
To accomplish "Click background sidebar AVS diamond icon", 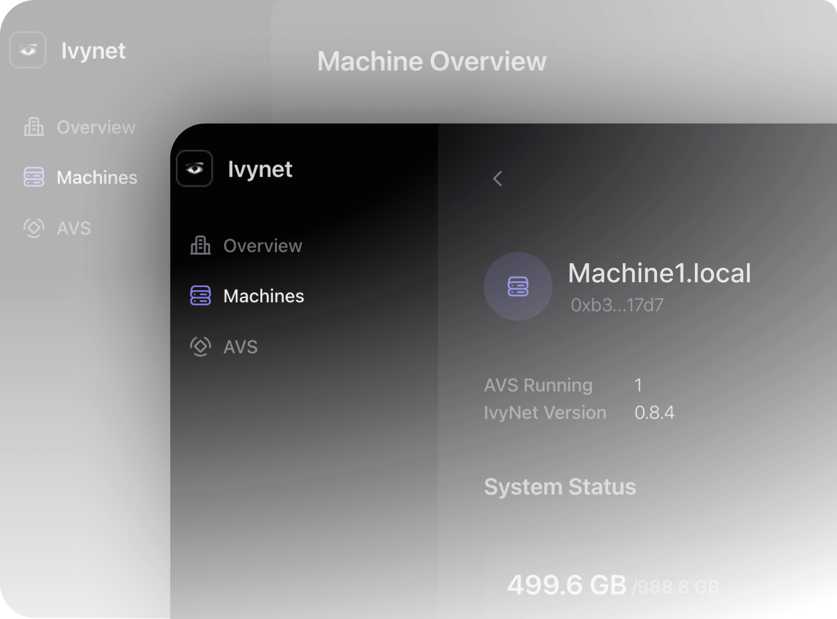I will pyautogui.click(x=34, y=228).
